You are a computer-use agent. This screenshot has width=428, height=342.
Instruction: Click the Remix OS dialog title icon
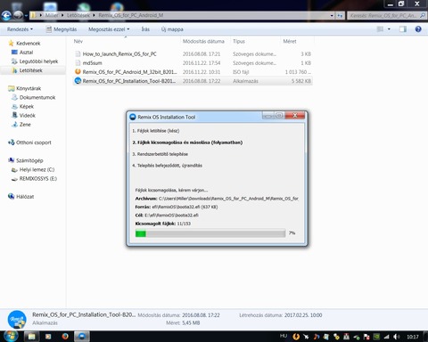(133, 117)
